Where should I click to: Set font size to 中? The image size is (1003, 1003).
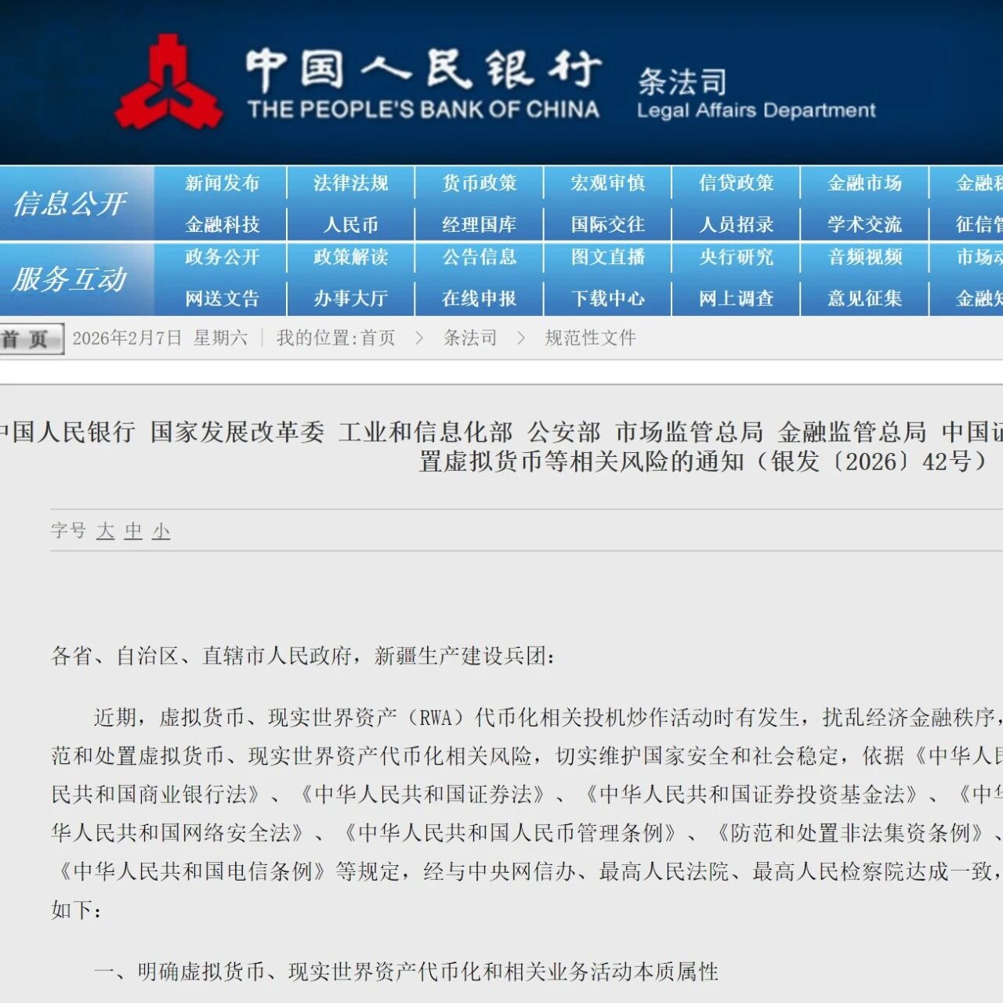point(133,531)
